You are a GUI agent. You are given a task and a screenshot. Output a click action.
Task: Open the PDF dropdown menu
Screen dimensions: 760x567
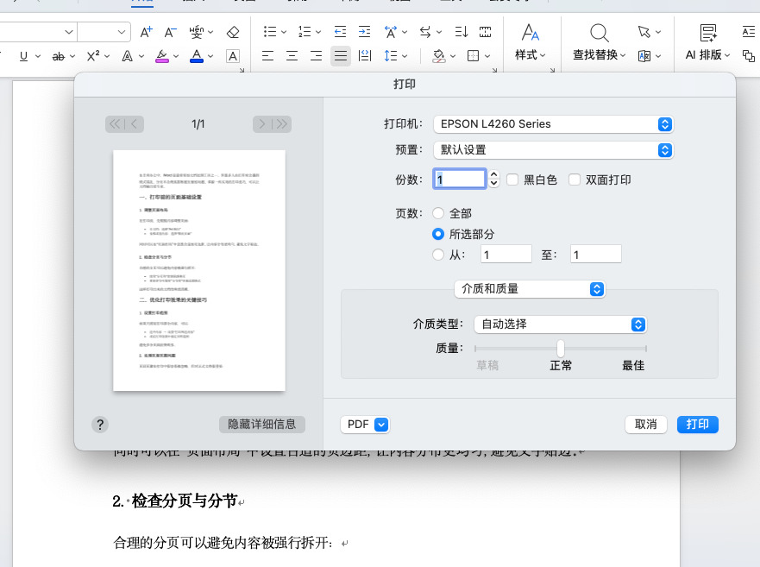pos(365,425)
